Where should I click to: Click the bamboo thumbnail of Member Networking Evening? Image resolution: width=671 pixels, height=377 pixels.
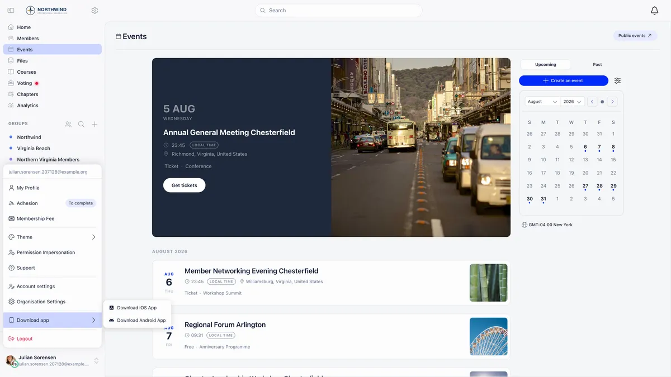488,283
